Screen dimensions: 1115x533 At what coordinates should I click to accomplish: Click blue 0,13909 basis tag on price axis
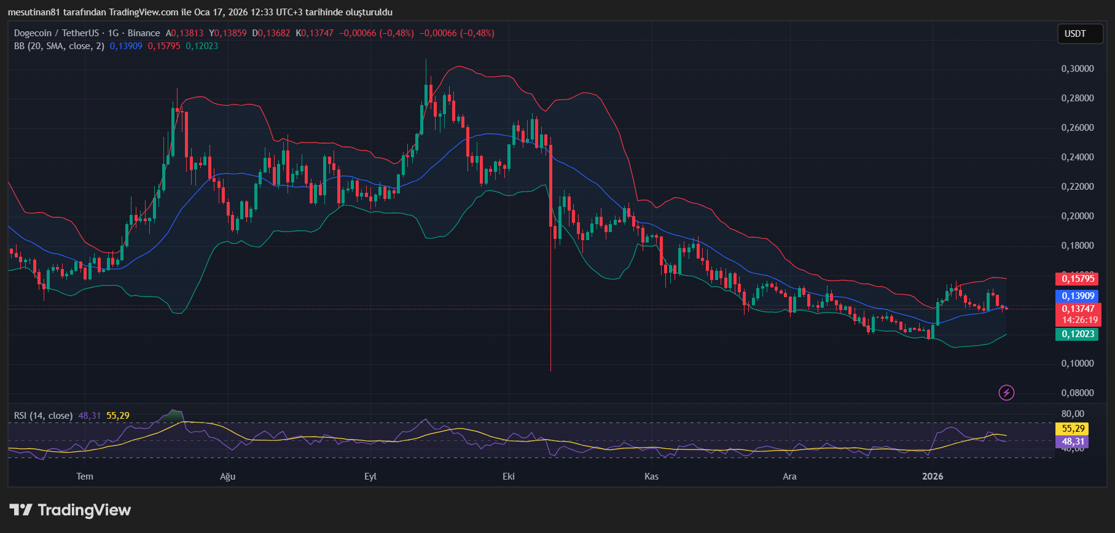[1076, 296]
